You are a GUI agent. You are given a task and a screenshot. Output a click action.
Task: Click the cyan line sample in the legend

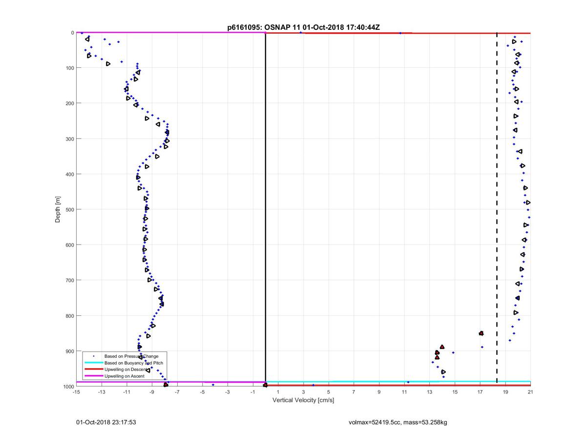click(x=93, y=363)
